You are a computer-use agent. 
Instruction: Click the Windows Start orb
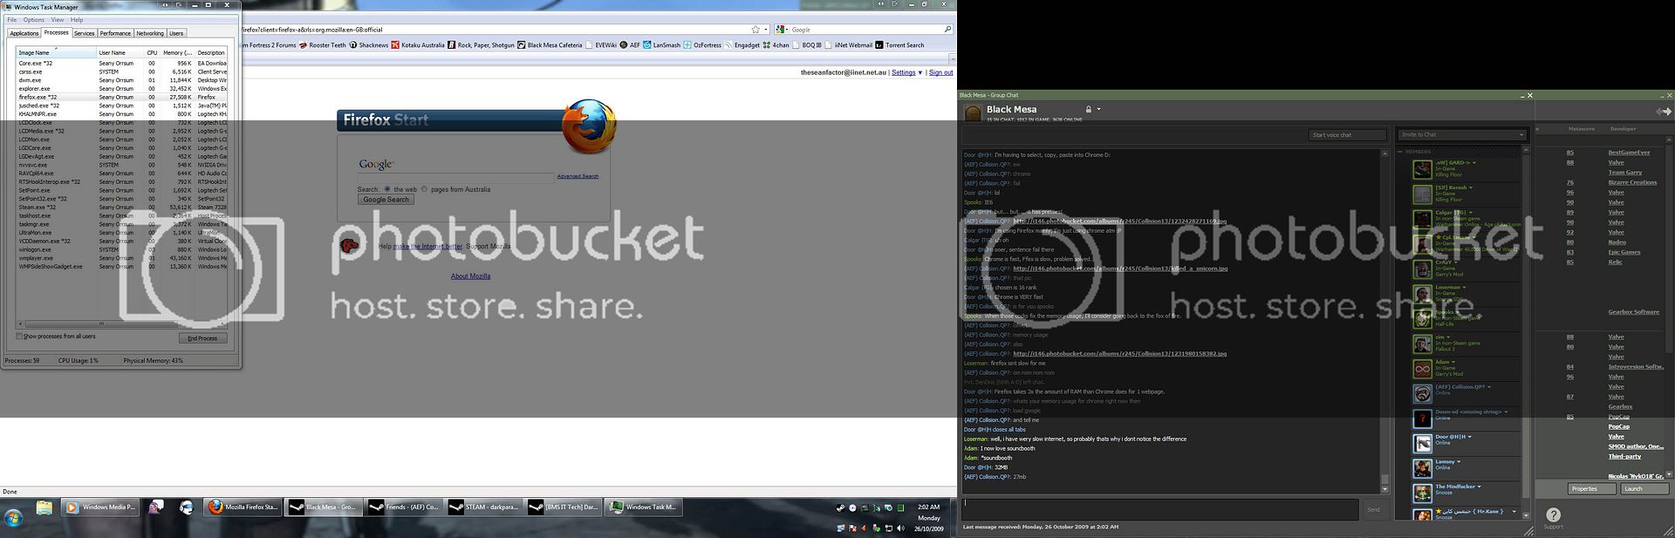[14, 519]
